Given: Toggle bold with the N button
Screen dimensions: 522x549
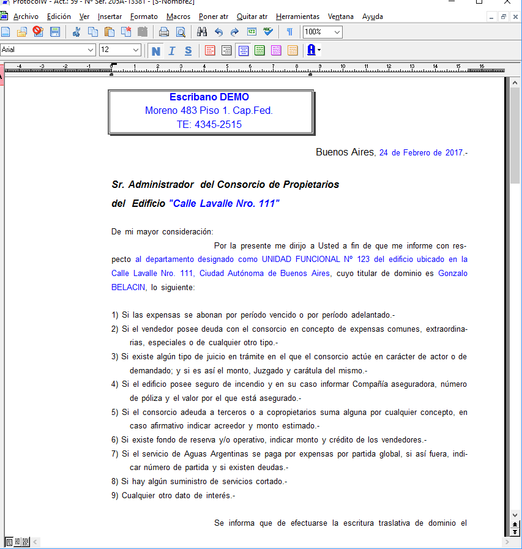Looking at the screenshot, I should pyautogui.click(x=156, y=51).
